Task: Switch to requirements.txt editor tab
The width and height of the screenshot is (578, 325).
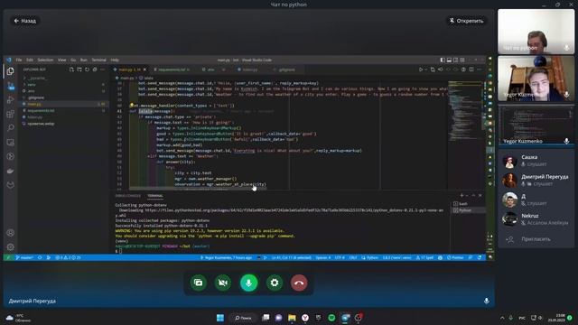Action: (172, 70)
